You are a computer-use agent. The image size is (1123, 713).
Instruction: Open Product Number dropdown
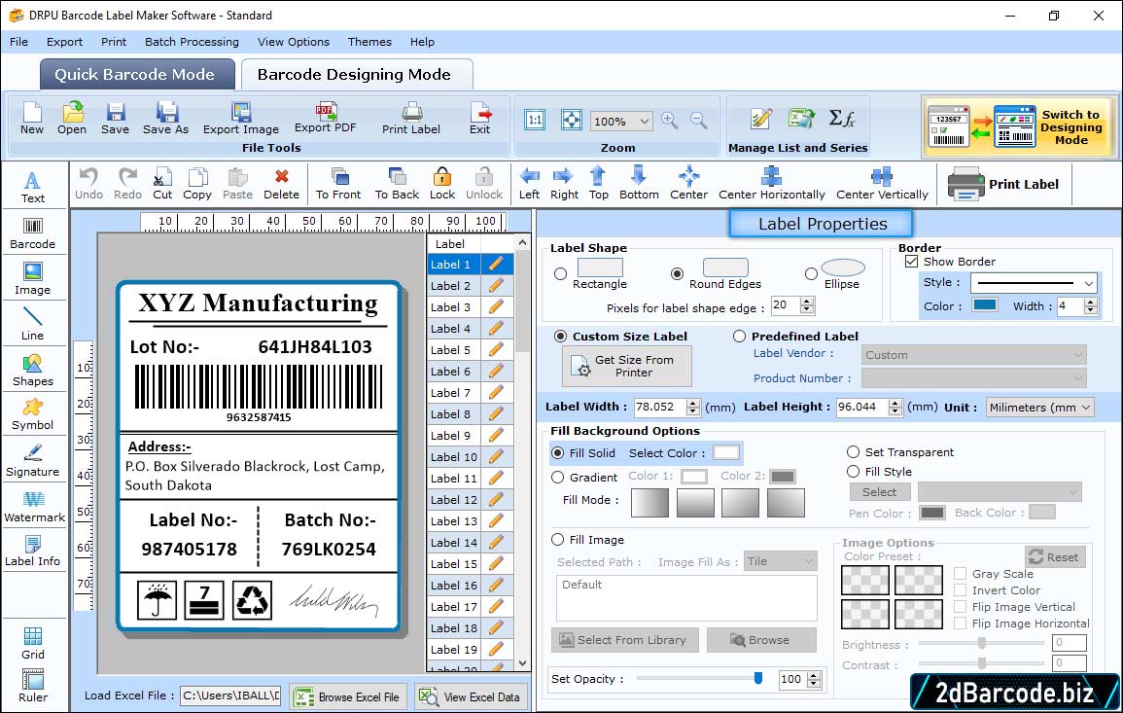(x=973, y=378)
